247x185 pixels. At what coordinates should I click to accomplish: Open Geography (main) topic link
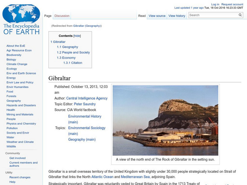click(82, 140)
